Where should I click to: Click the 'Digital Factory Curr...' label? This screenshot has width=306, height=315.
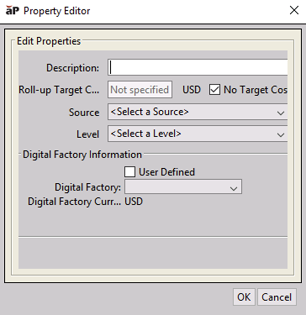pos(74,202)
